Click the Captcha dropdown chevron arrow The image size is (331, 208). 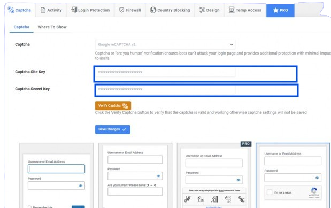[232, 44]
